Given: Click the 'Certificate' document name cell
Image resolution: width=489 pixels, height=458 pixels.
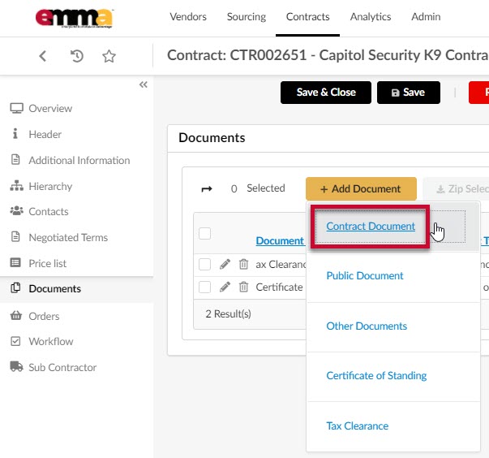Looking at the screenshot, I should point(279,287).
